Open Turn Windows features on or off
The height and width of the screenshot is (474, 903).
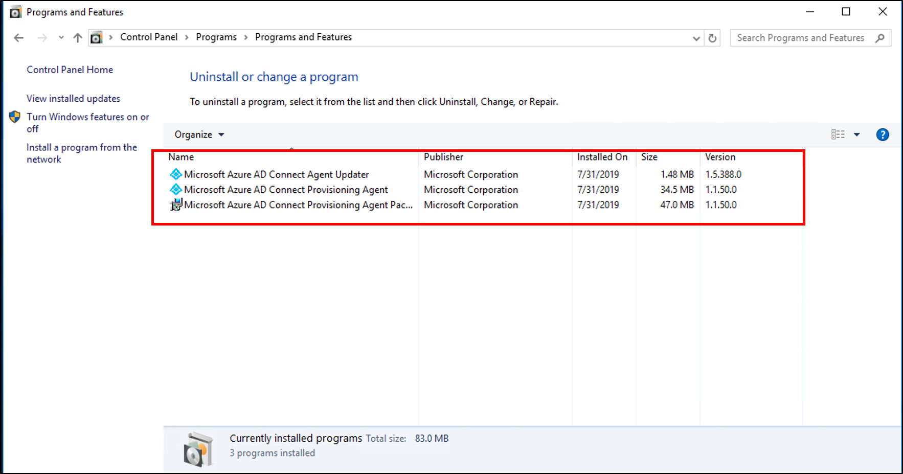[x=88, y=123]
